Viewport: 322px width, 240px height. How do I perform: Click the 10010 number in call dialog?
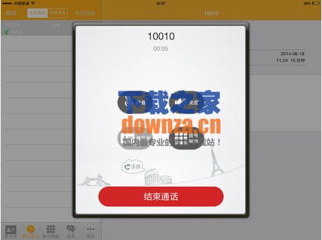click(x=161, y=37)
